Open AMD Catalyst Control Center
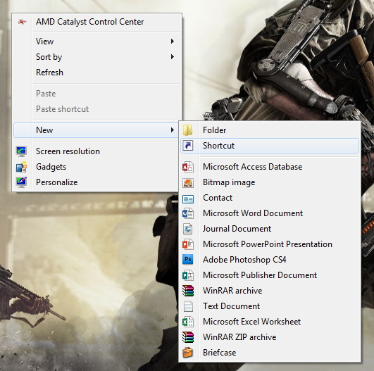The height and width of the screenshot is (371, 374). pos(96,22)
